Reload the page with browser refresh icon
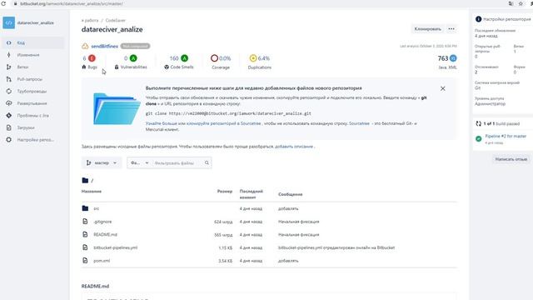 coord(3,3)
